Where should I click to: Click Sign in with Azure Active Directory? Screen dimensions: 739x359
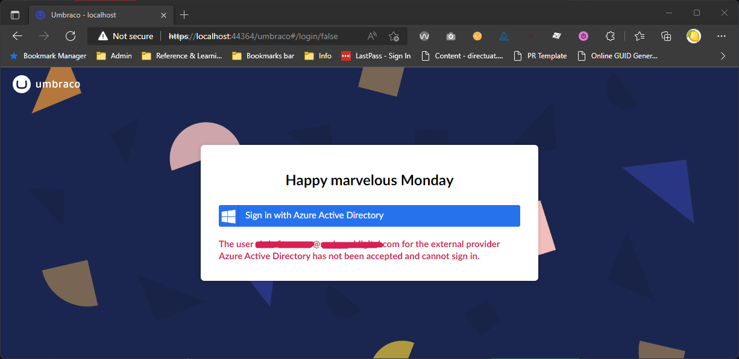click(x=369, y=215)
